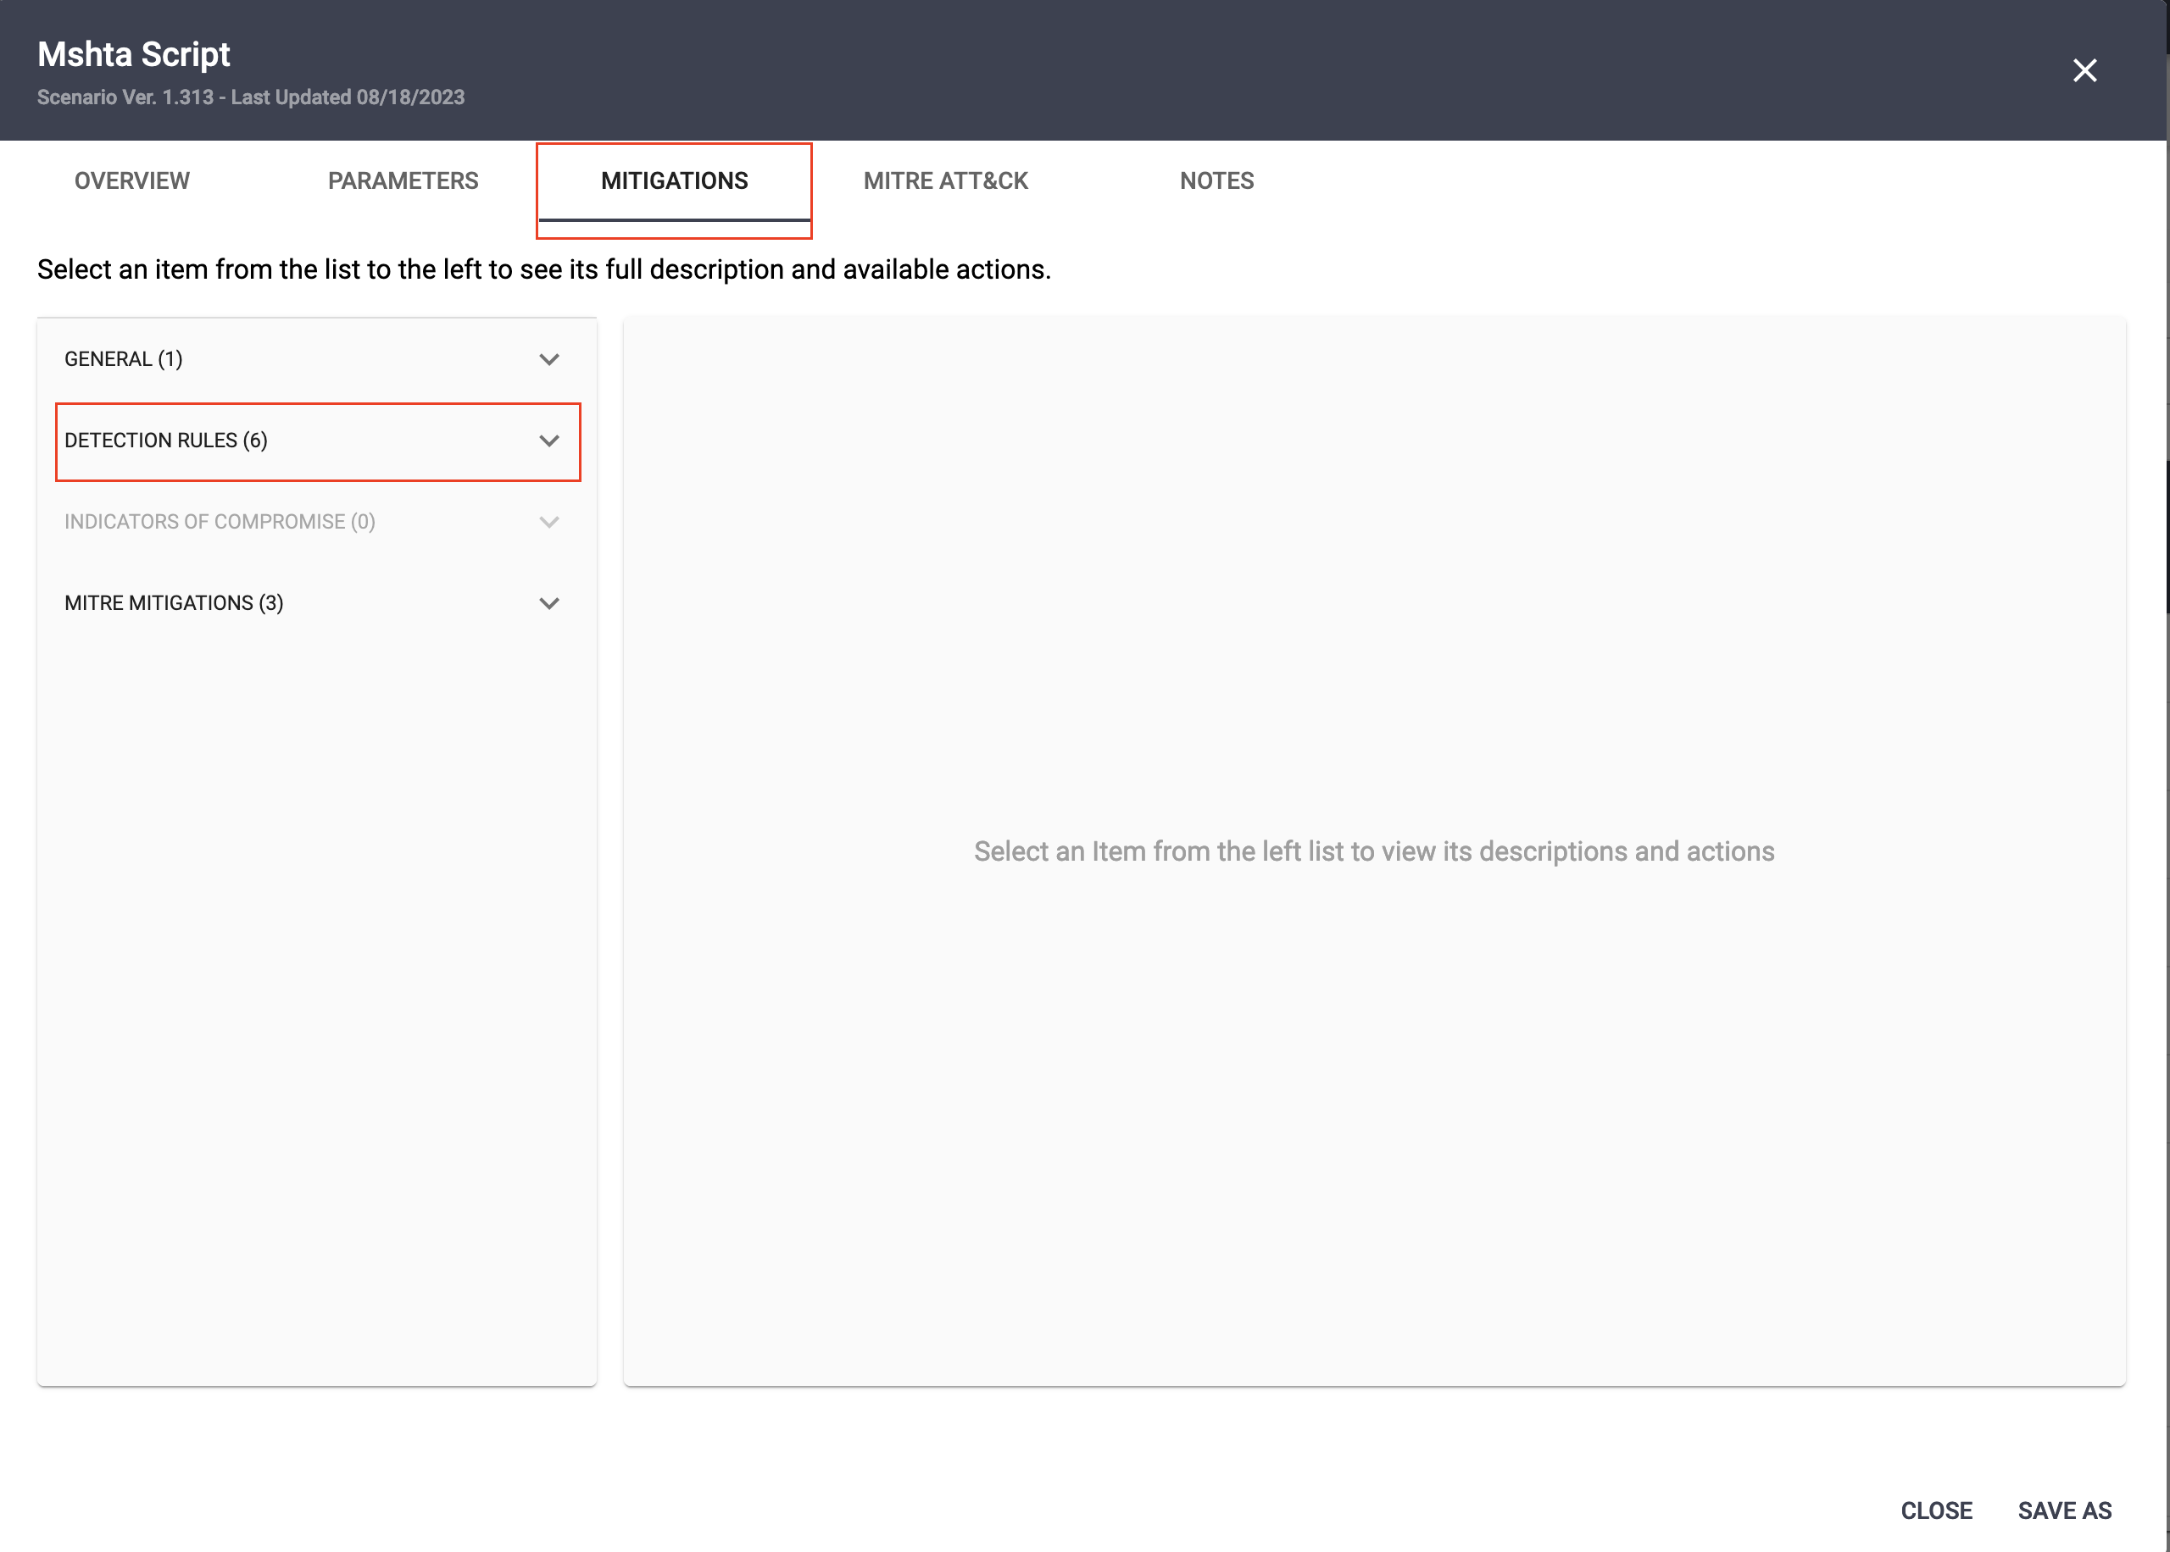Expand the MITRE Mitigations chevron arrow
Viewport: 2170px width, 1552px height.
point(548,603)
